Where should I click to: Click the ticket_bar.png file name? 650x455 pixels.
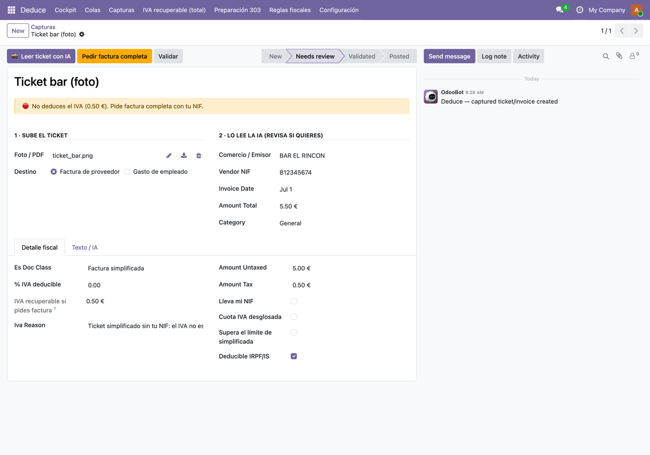click(x=73, y=155)
